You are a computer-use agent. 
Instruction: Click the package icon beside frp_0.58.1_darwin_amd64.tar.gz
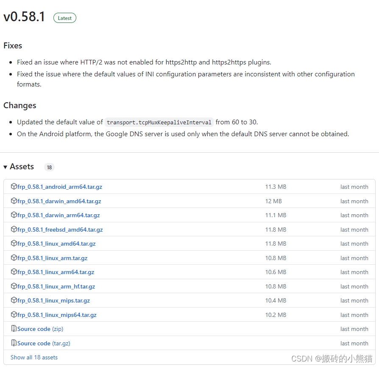(14, 201)
